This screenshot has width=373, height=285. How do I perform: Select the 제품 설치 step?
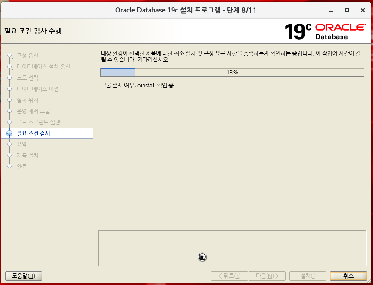(28, 155)
